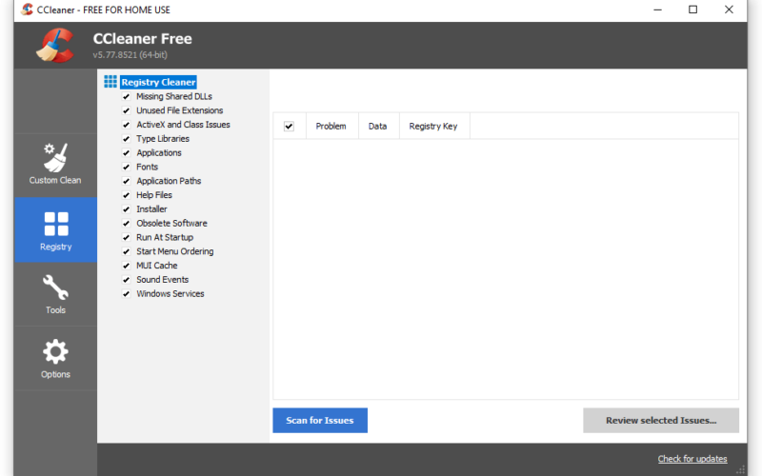Open the Options gear section
Image resolution: width=762 pixels, height=476 pixels.
click(55, 359)
